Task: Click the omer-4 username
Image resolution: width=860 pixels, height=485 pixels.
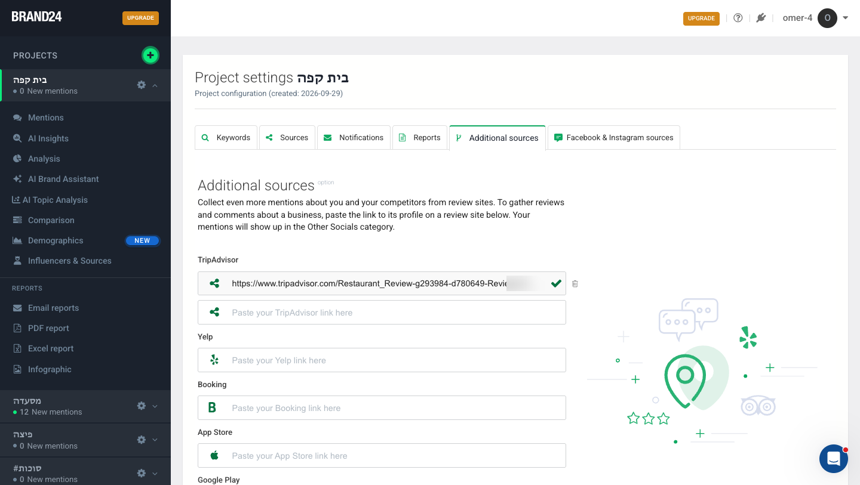Action: (797, 18)
